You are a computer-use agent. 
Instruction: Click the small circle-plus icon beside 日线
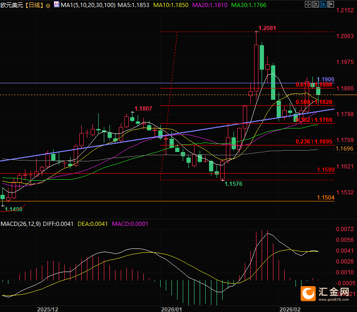point(48,6)
